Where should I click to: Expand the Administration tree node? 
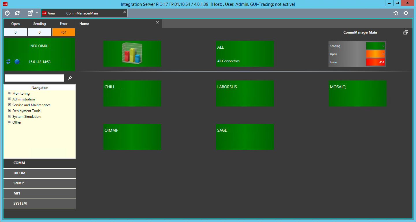click(10, 99)
